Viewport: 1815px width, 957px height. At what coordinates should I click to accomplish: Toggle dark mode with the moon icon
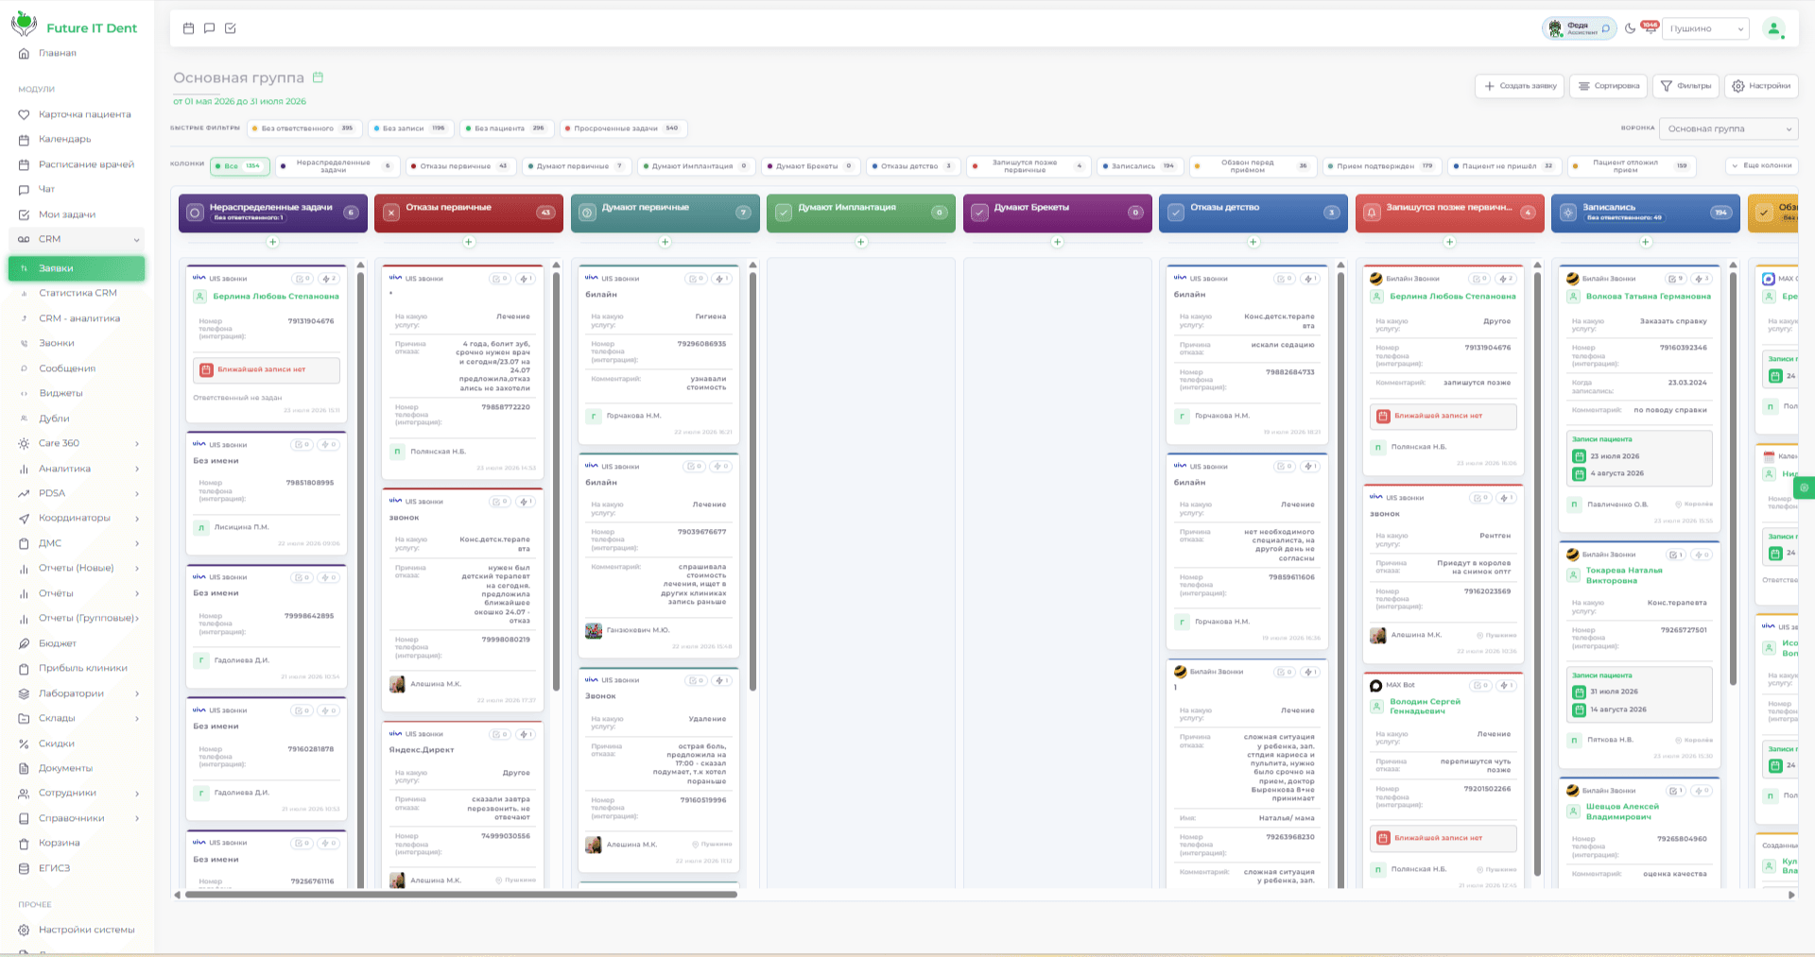(x=1630, y=28)
